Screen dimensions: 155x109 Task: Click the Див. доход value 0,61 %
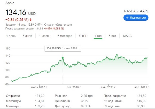(86, 106)
